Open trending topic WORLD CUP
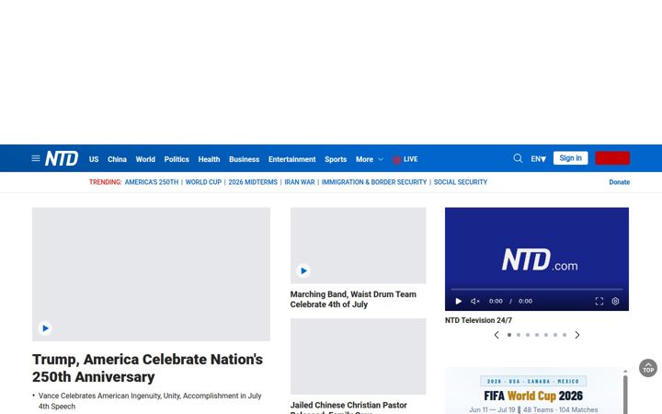The image size is (662, 414). pyautogui.click(x=203, y=182)
